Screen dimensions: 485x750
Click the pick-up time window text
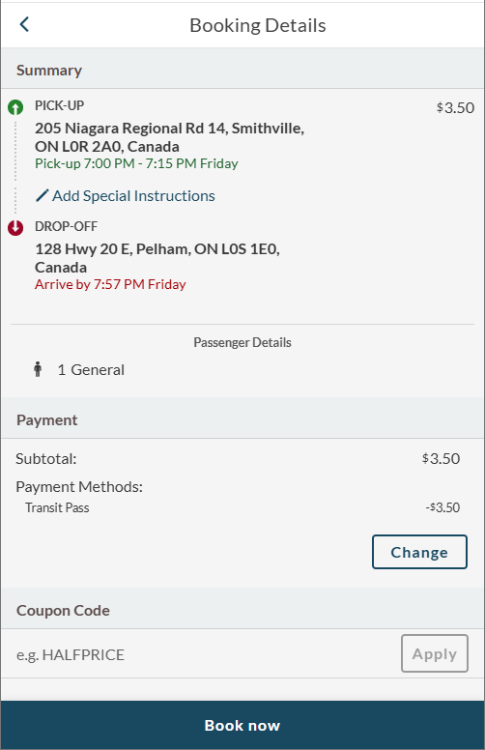click(136, 163)
